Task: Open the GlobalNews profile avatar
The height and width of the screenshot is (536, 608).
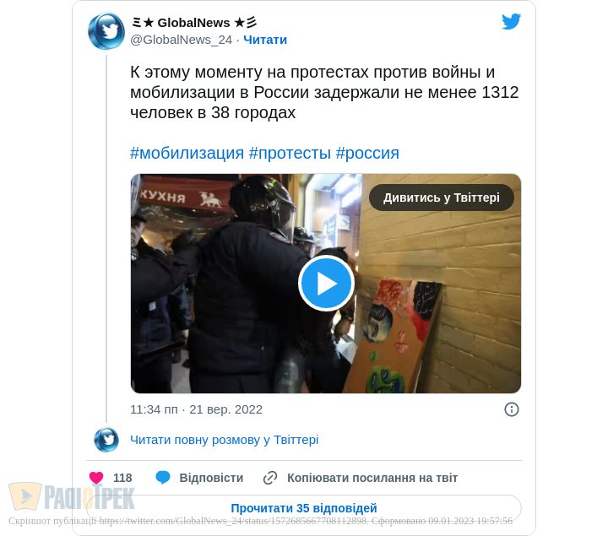Action: point(106,31)
